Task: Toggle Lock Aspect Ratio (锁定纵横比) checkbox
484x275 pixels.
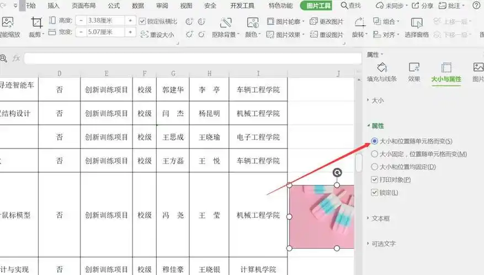Action: tap(142, 21)
